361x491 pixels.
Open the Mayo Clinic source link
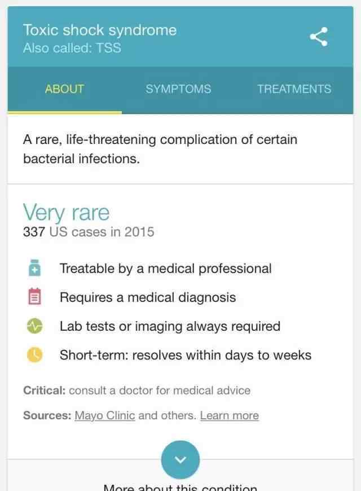[105, 415]
